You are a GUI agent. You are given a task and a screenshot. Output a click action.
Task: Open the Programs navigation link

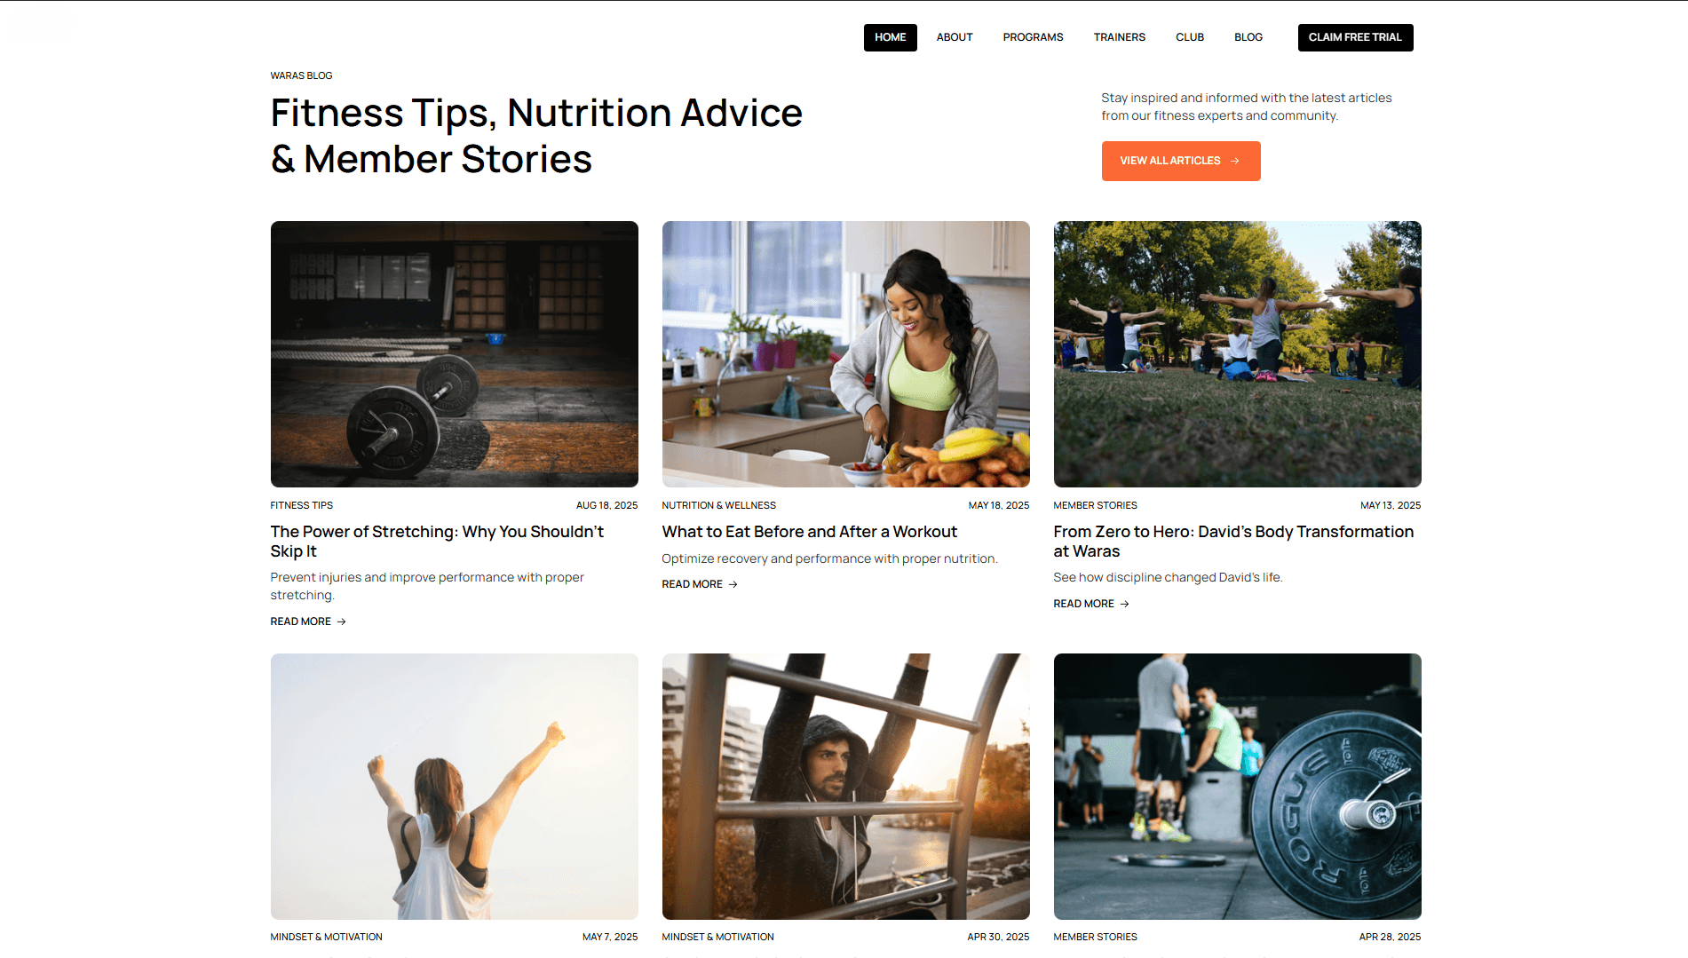tap(1033, 37)
